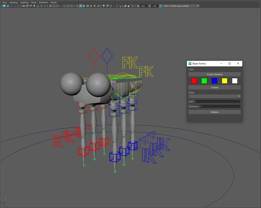Viewport: 261px width, 208px height.
Task: Open the Show panel menu
Action: pos(34,2)
